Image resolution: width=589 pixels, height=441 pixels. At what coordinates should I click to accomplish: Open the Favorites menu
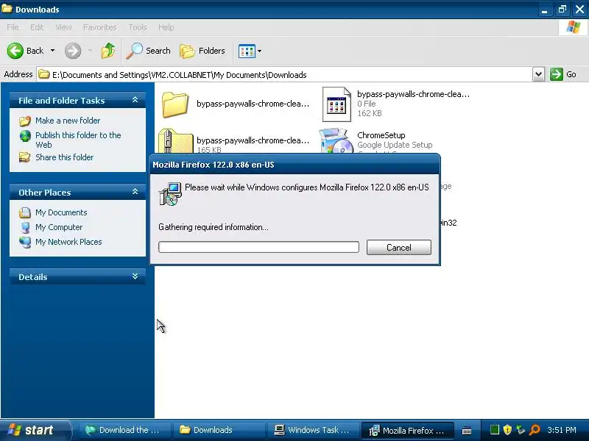[100, 27]
